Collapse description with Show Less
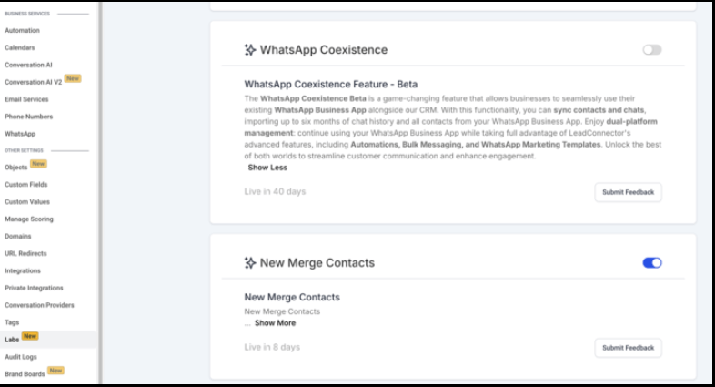 point(267,168)
